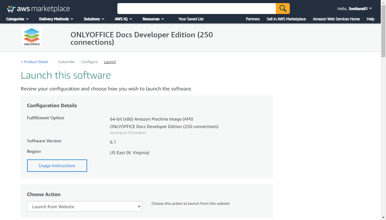The height and width of the screenshot is (220, 386).
Task: Expand the AWS IQ menu
Action: (x=123, y=19)
